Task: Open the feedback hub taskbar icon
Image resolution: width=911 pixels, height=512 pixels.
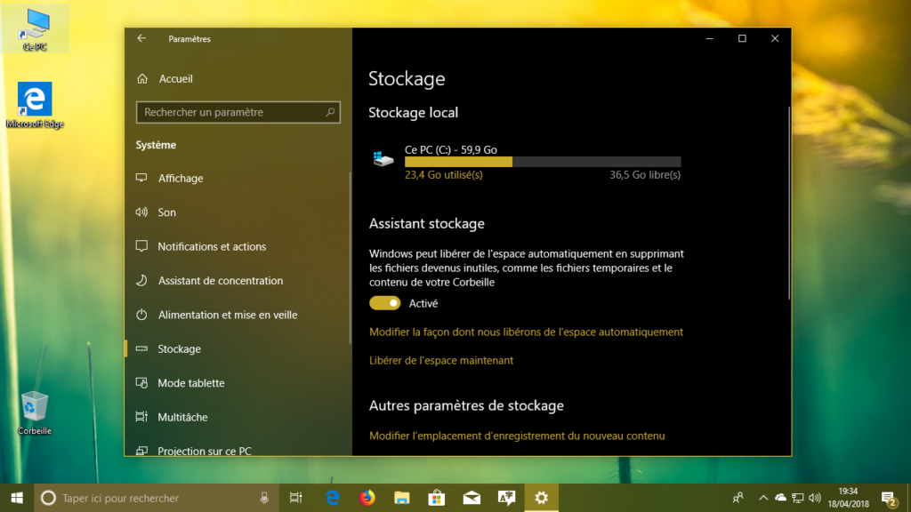Action: click(x=506, y=498)
